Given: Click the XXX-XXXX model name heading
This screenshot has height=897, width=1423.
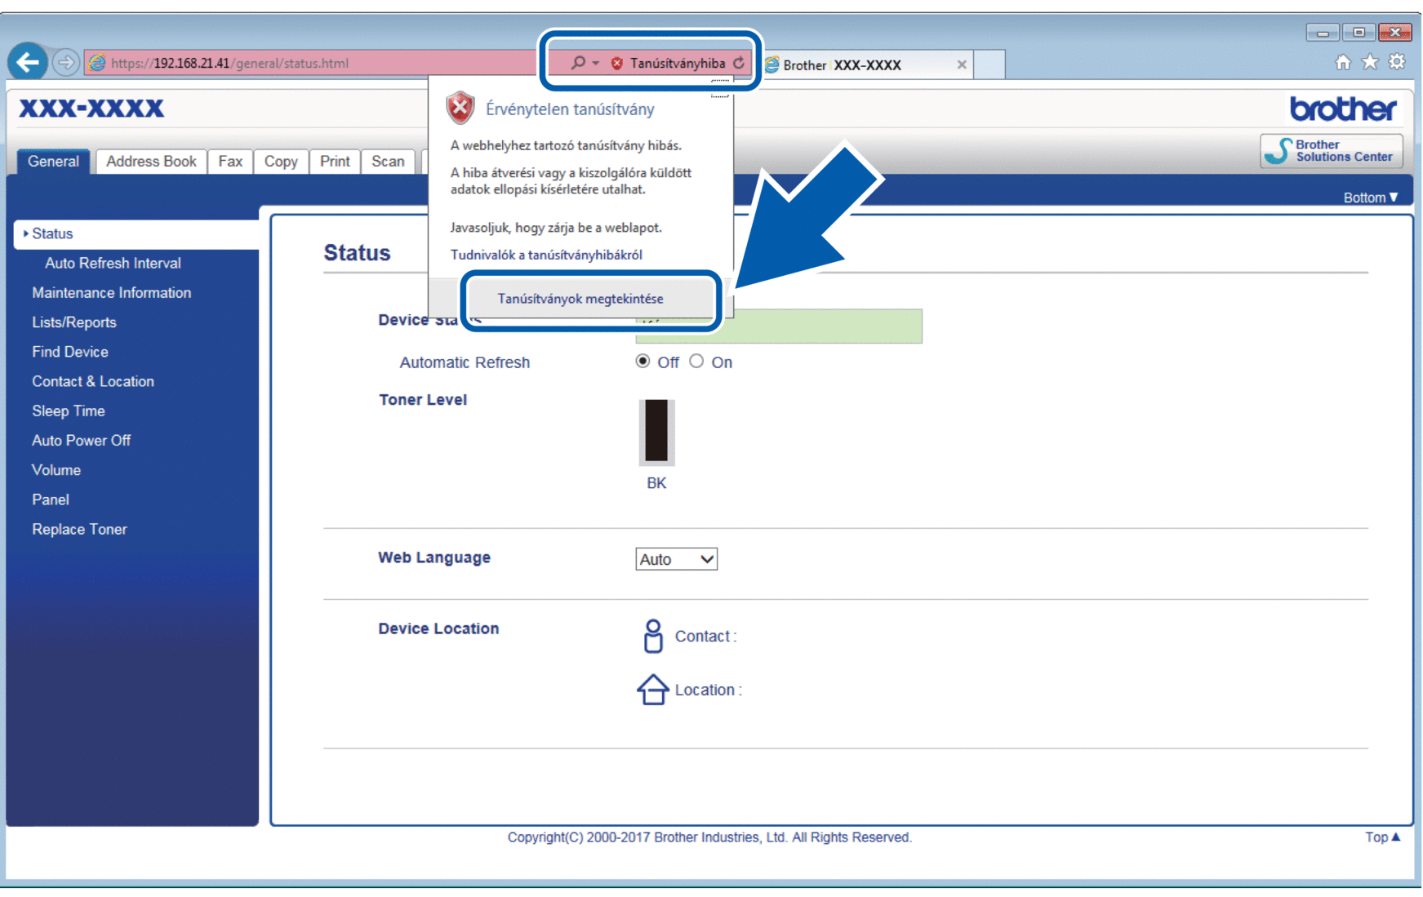Looking at the screenshot, I should coord(91,108).
